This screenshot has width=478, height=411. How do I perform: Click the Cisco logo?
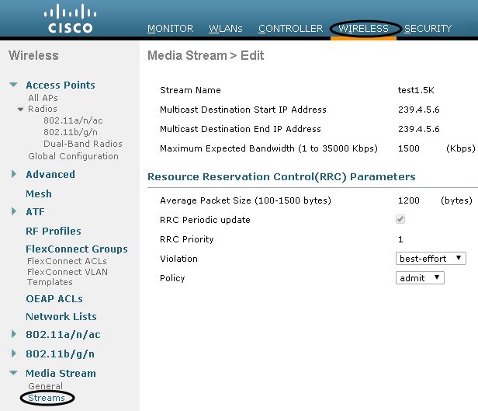(70, 19)
